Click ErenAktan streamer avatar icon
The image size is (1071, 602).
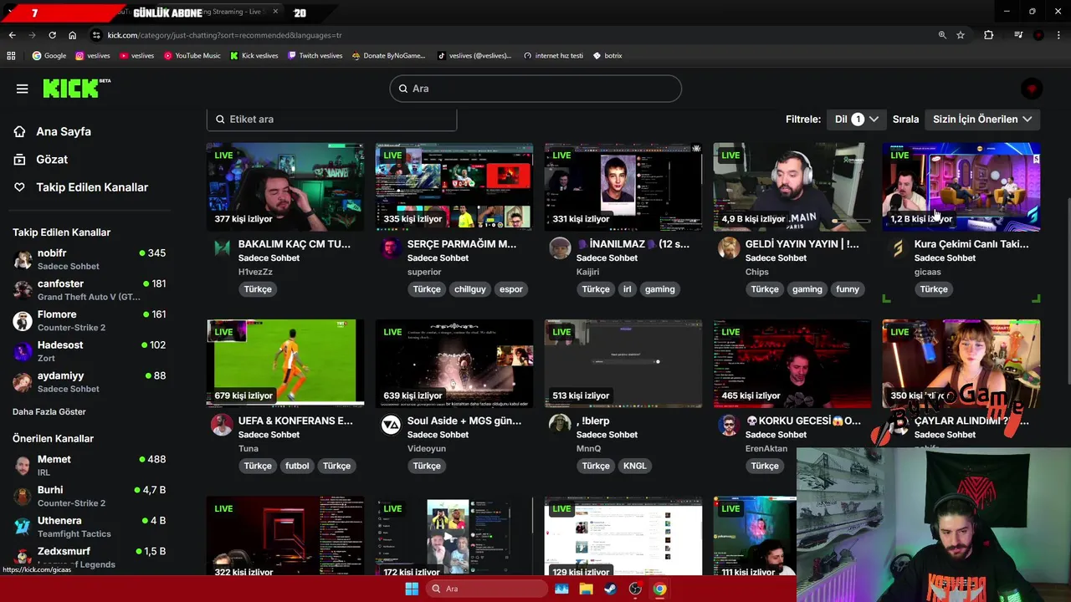729,425
